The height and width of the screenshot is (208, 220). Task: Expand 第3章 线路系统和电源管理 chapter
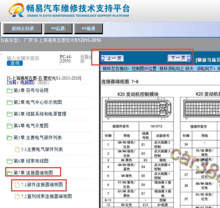click(x=40, y=114)
